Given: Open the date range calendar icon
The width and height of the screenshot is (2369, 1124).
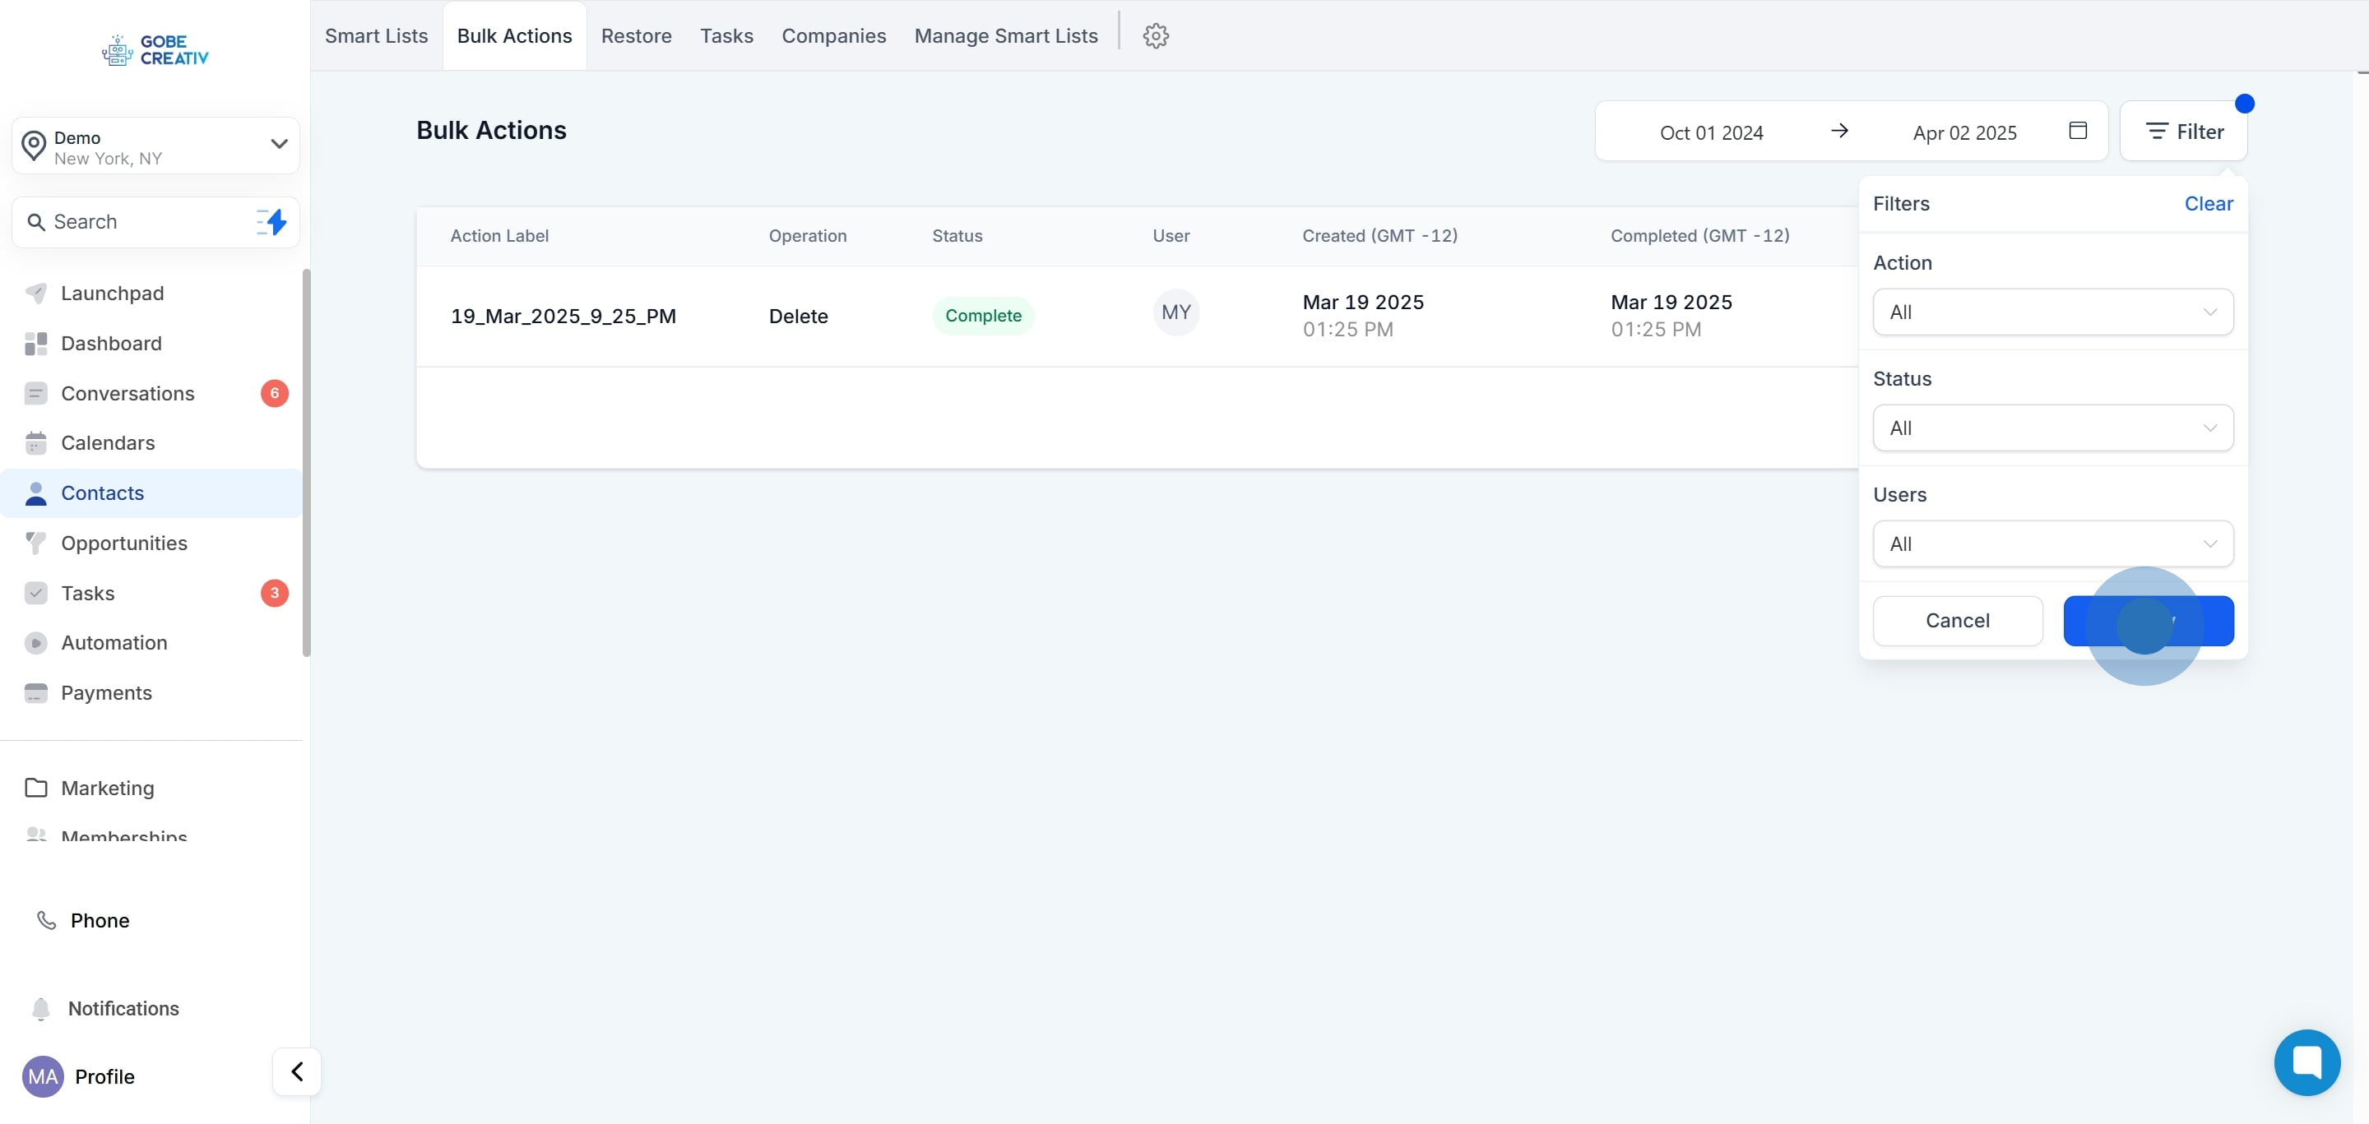Looking at the screenshot, I should click(2076, 131).
